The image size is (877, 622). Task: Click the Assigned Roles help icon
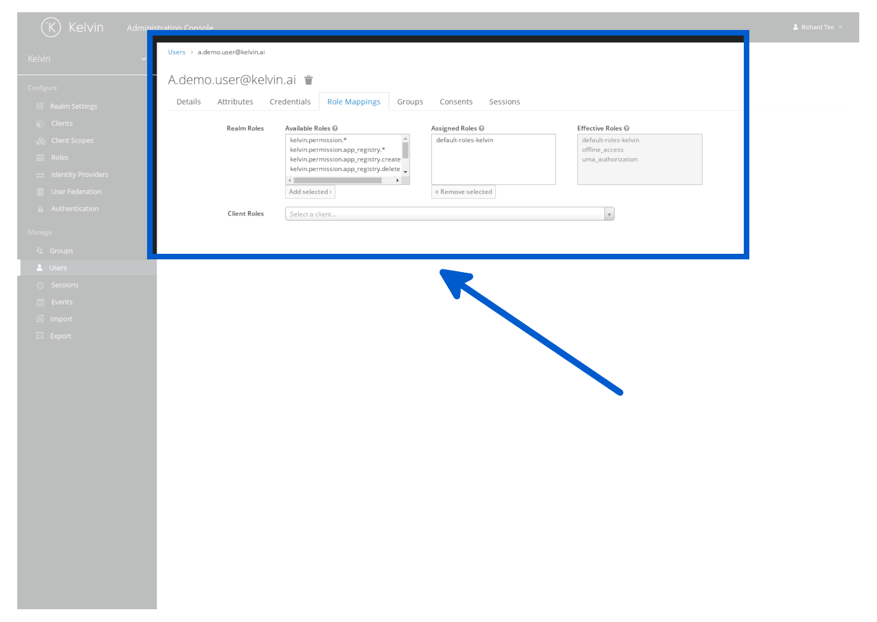pyautogui.click(x=481, y=128)
